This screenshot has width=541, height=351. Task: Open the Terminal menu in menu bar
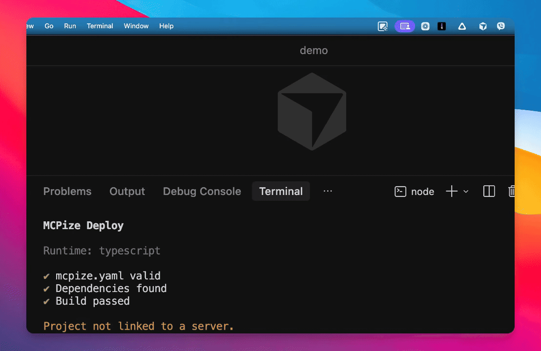coord(100,26)
